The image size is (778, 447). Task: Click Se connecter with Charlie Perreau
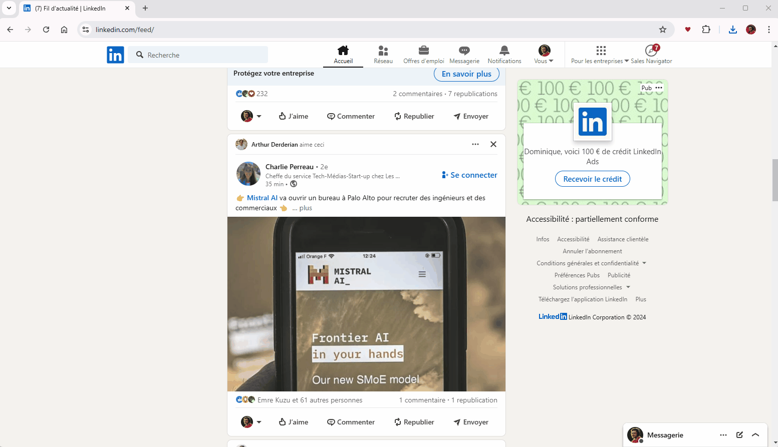click(469, 175)
